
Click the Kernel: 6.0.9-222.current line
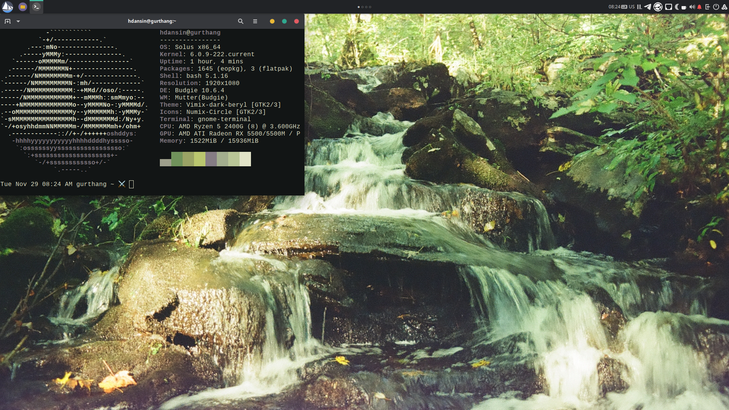point(207,54)
